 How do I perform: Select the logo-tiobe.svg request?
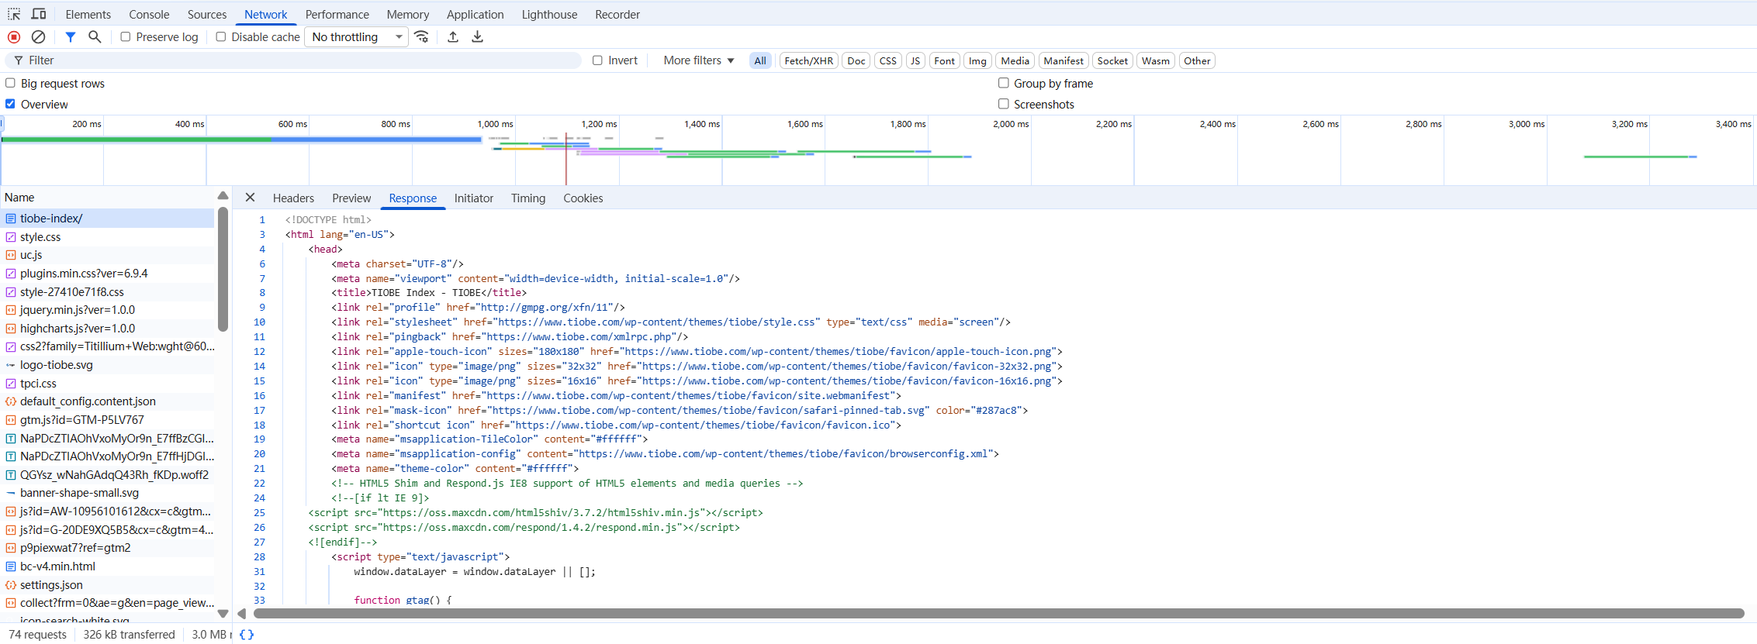tap(108, 364)
